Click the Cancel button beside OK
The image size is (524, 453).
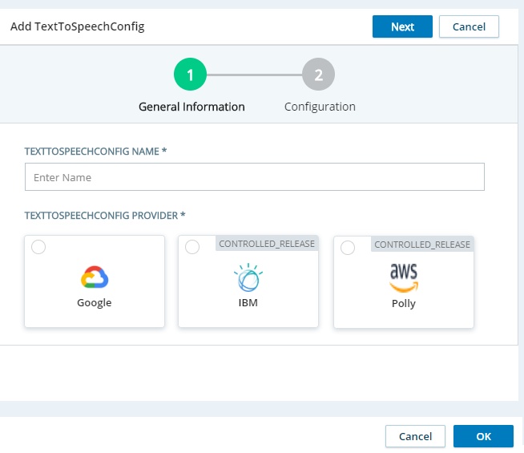click(x=415, y=436)
